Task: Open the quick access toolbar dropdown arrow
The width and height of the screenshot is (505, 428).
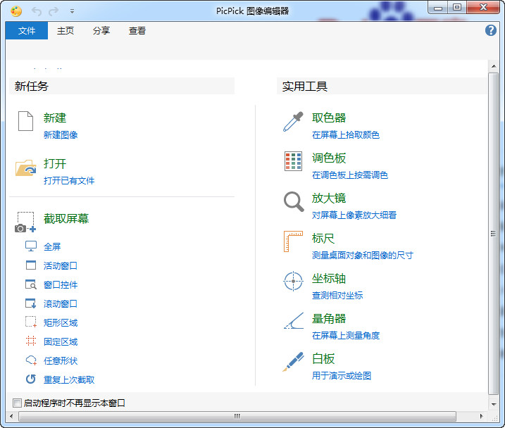Action: pyautogui.click(x=72, y=11)
